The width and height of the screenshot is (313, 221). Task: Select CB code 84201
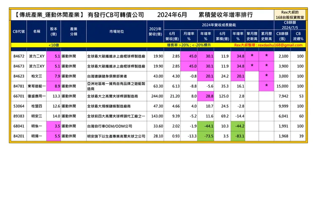[19, 136]
